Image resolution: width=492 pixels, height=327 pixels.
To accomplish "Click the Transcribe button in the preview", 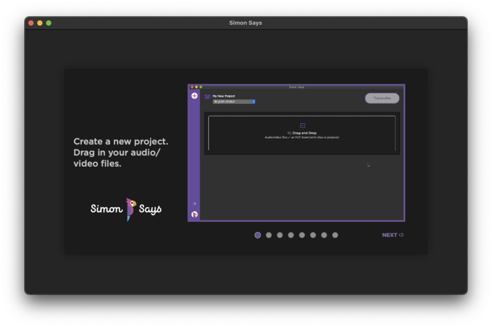I will [382, 98].
